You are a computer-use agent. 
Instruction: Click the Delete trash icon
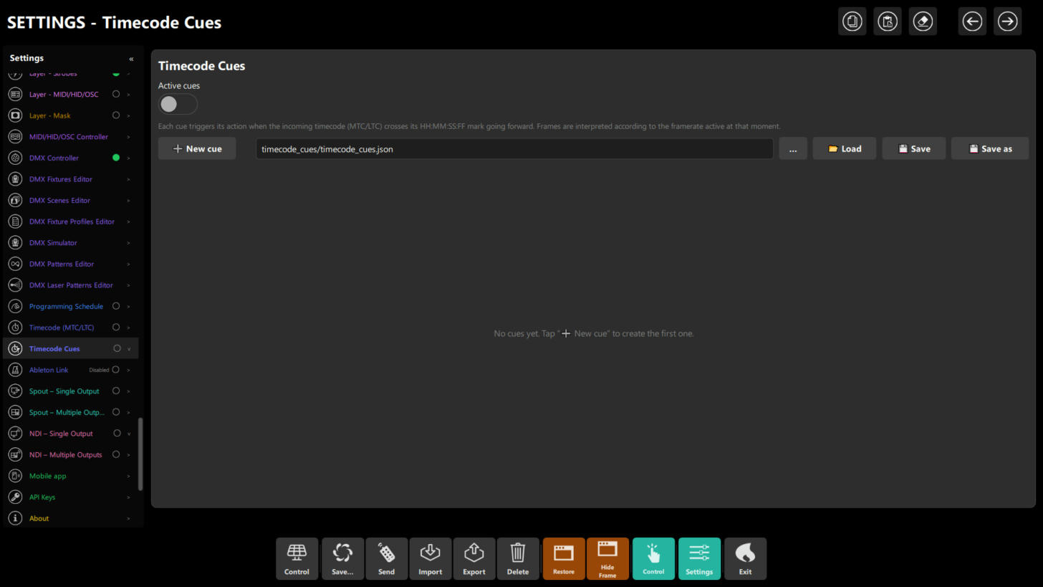tap(517, 559)
